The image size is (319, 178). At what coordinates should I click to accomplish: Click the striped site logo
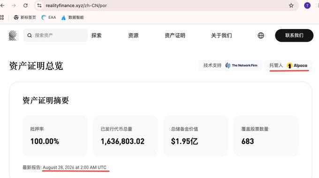point(13,36)
